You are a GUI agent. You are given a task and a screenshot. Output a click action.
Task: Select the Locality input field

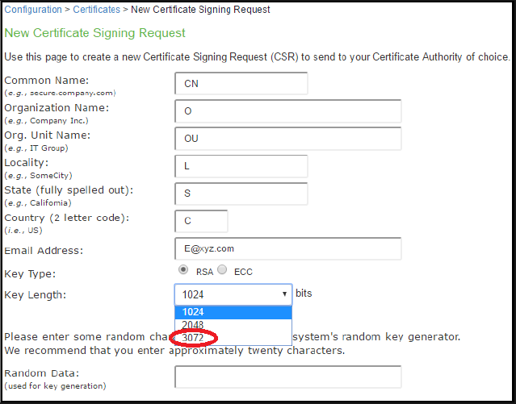241,166
